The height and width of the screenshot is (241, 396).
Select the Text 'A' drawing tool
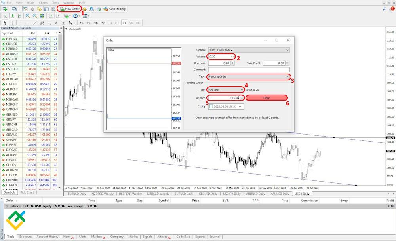tap(56, 23)
